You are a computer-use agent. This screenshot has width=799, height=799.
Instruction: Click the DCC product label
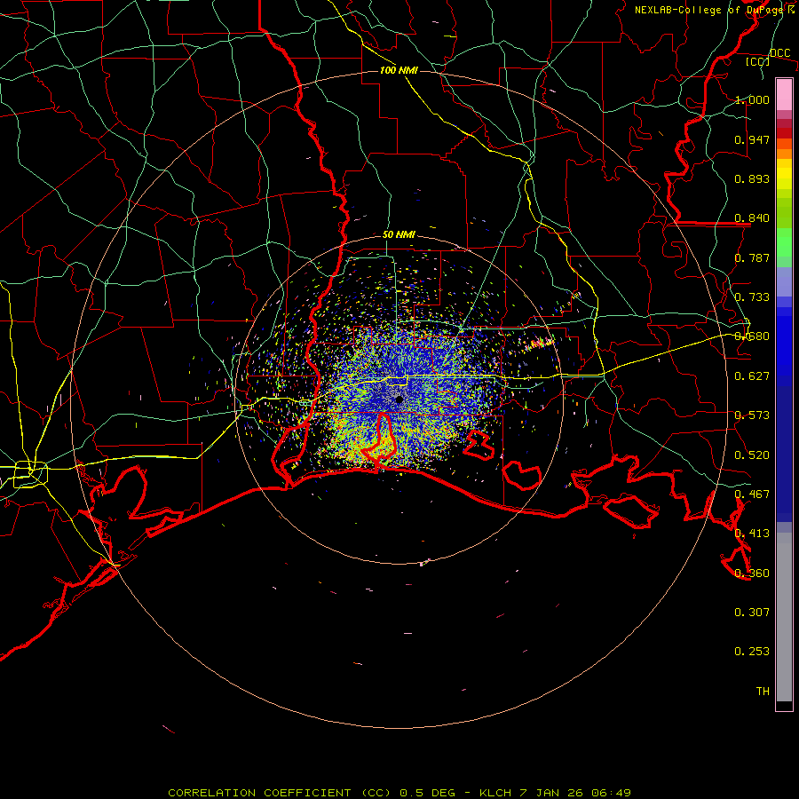pos(779,53)
